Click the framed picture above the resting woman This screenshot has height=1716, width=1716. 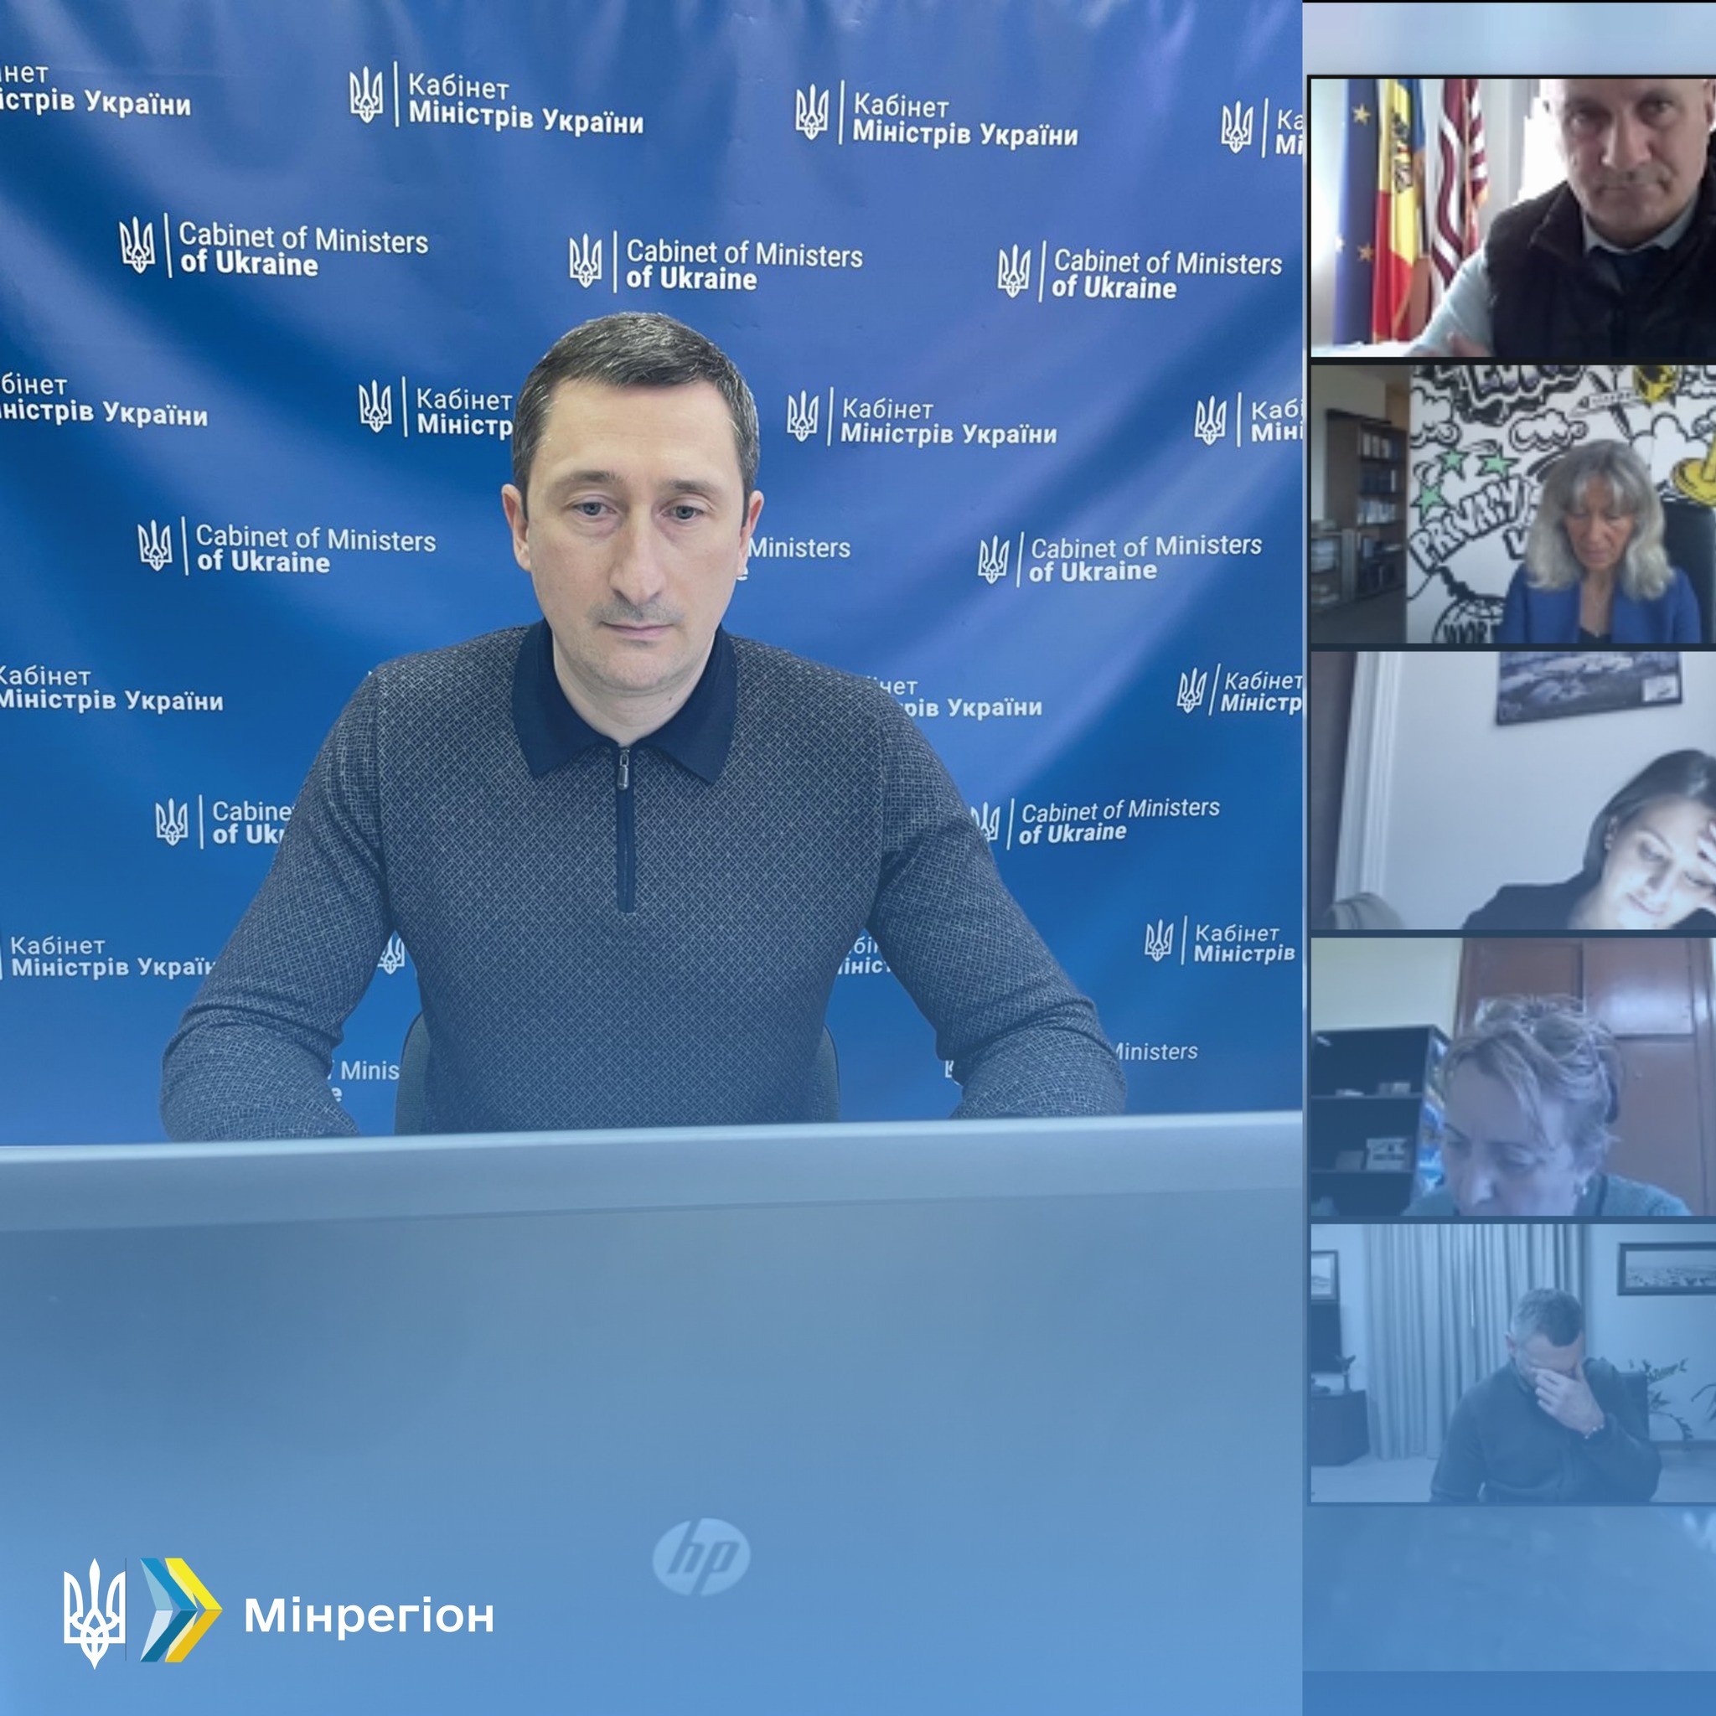(x=1588, y=685)
